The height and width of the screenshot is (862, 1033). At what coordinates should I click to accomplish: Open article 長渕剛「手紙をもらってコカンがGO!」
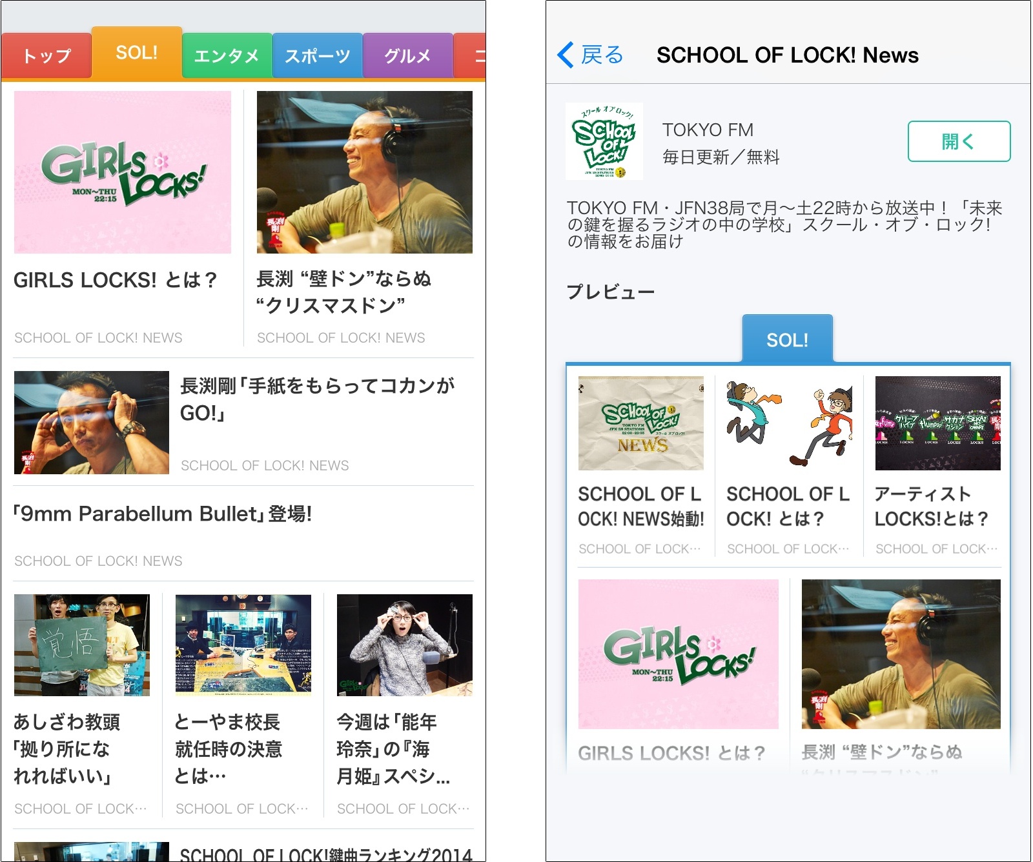[x=317, y=399]
